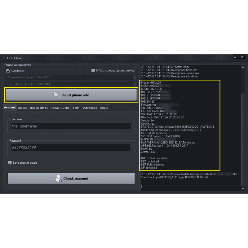Enable MTK Usb debug generic method
The height and width of the screenshot is (248, 248).
point(93,70)
